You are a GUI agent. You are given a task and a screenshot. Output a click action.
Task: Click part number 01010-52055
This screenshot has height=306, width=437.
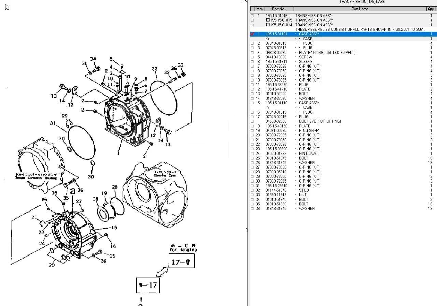[276, 94]
